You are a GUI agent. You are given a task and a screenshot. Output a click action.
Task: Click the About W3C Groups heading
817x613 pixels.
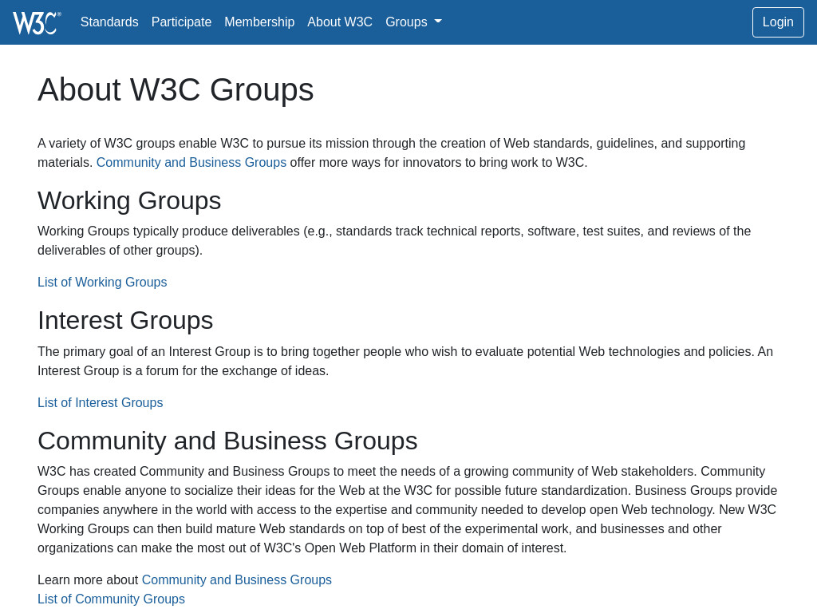coord(176,89)
